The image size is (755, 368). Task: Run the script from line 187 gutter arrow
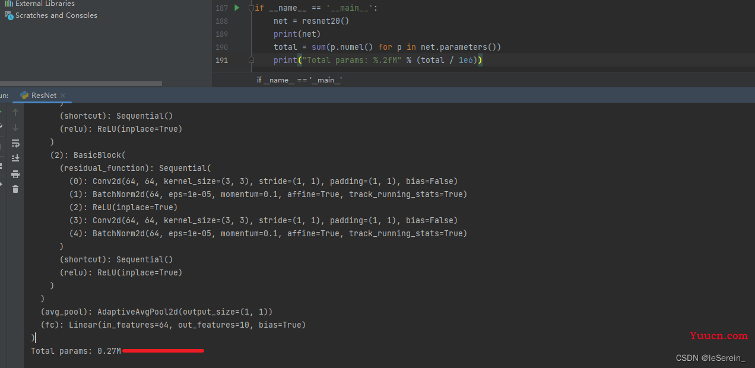237,8
